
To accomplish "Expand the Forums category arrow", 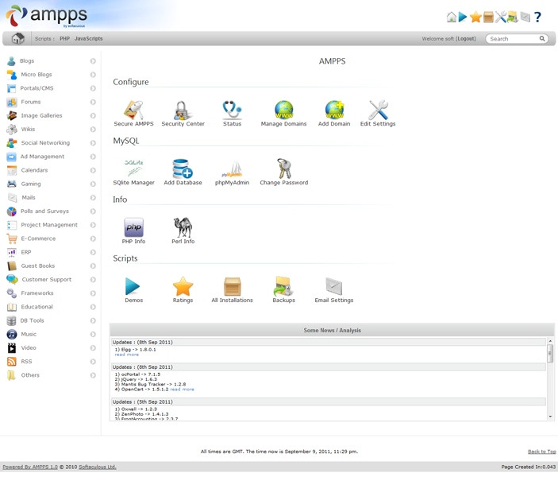I will point(93,102).
